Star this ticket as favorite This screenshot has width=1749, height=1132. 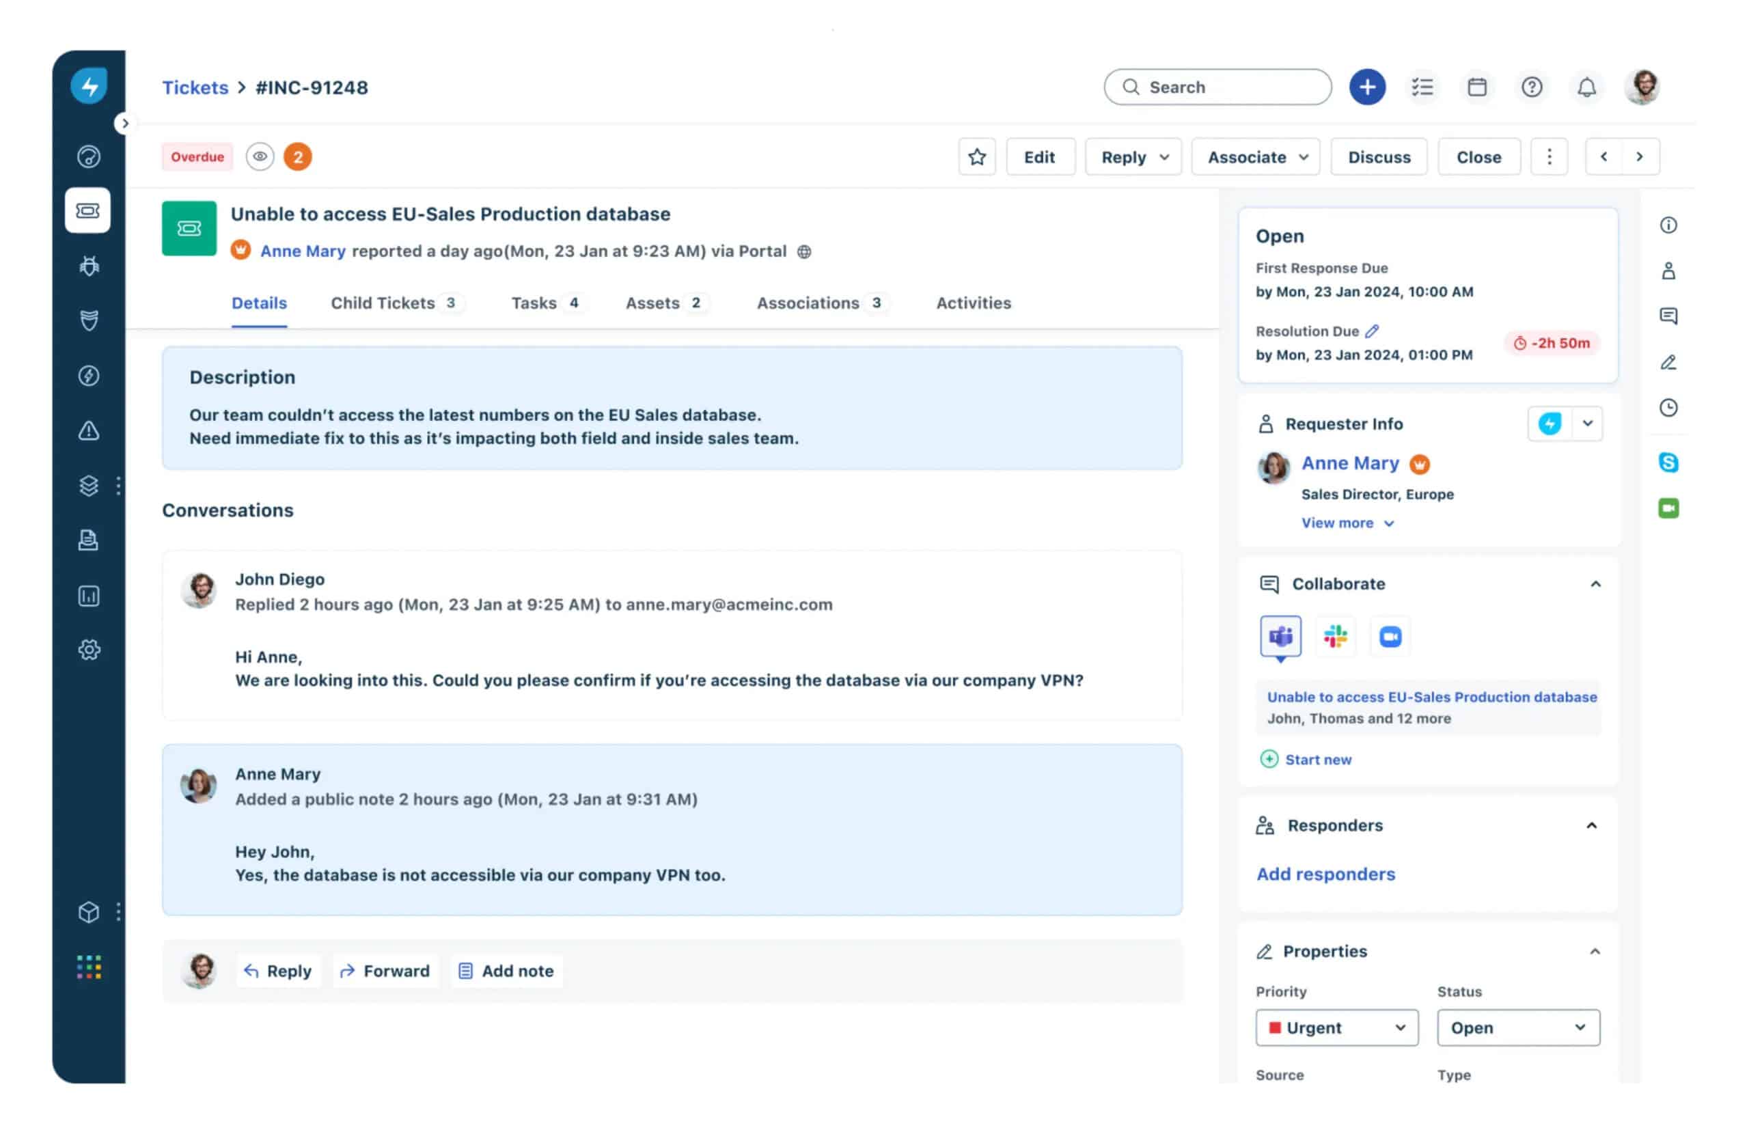977,156
